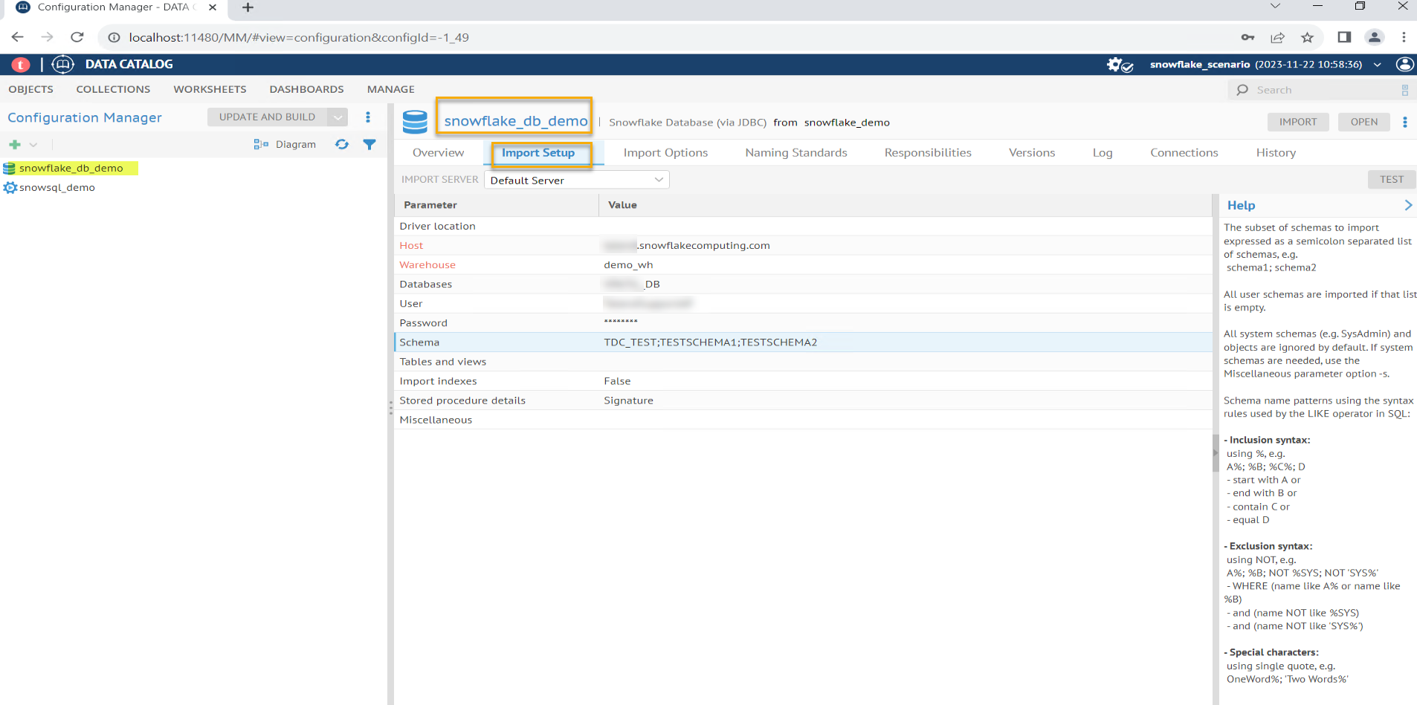Viewport: 1417px width, 705px height.
Task: Open three-dot menu beside Update and Build
Action: 368,117
